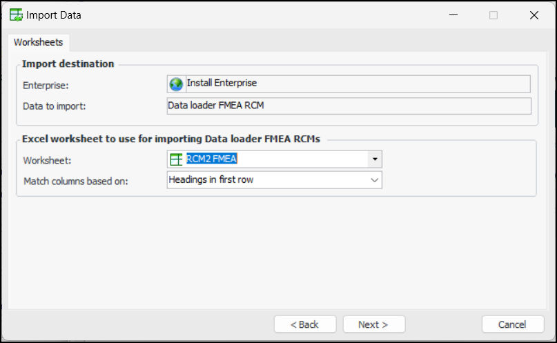Click the Data to import label

[x=53, y=106]
